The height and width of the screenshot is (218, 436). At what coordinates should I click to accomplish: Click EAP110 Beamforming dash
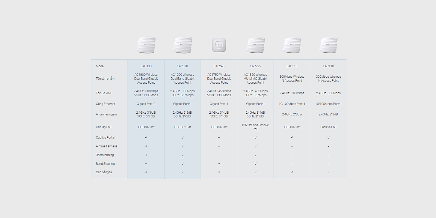tap(328, 155)
